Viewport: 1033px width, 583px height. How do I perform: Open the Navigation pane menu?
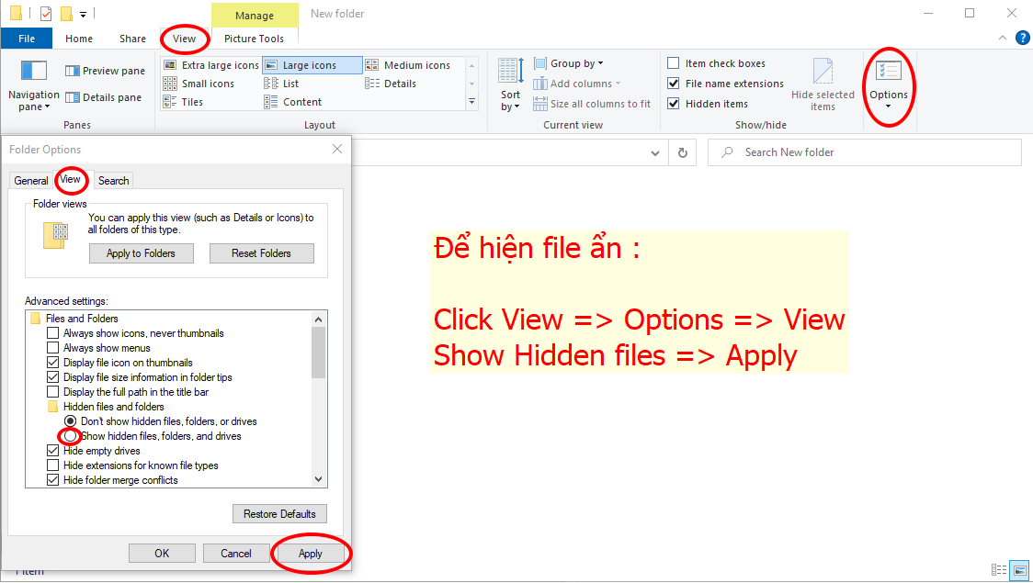point(34,86)
